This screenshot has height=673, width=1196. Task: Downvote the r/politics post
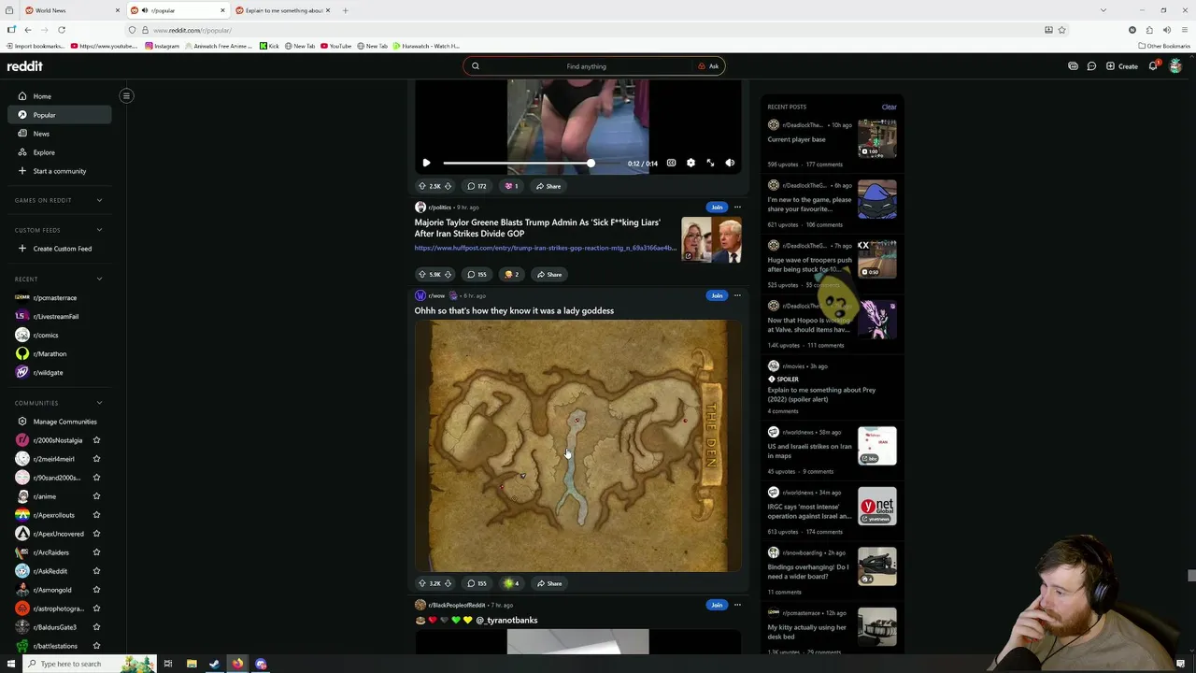click(x=448, y=274)
